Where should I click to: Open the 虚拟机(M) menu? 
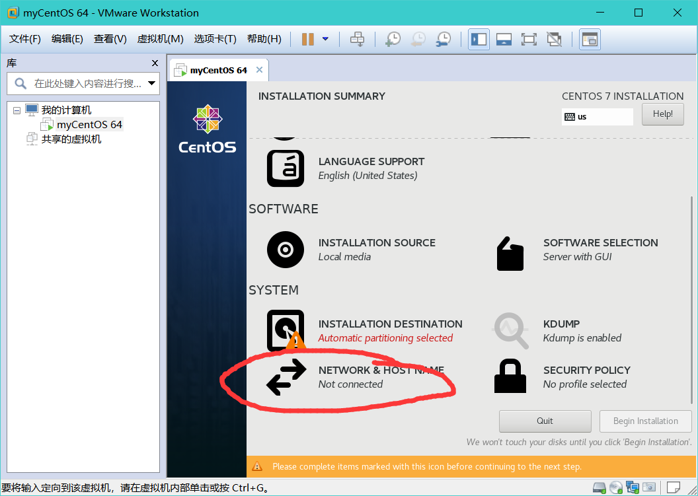pos(160,39)
